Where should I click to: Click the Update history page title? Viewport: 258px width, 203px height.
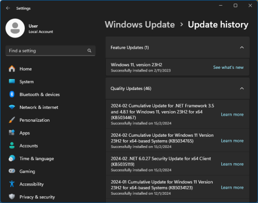[218, 25]
